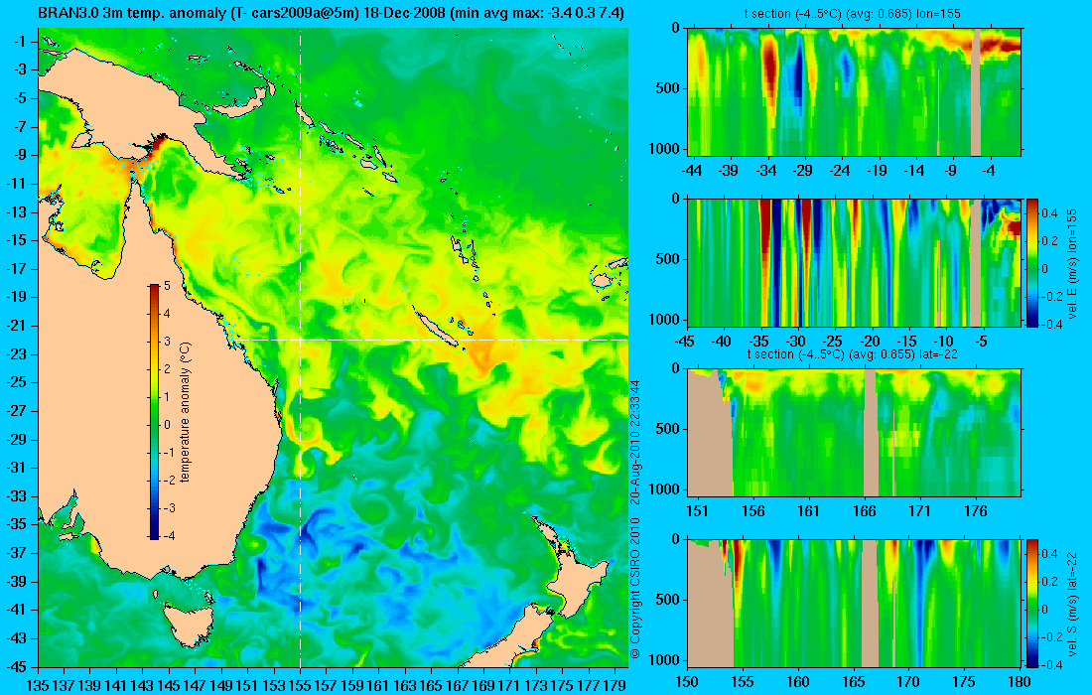
Task: Click the 147 longitude tick on main map
Action: 195,686
